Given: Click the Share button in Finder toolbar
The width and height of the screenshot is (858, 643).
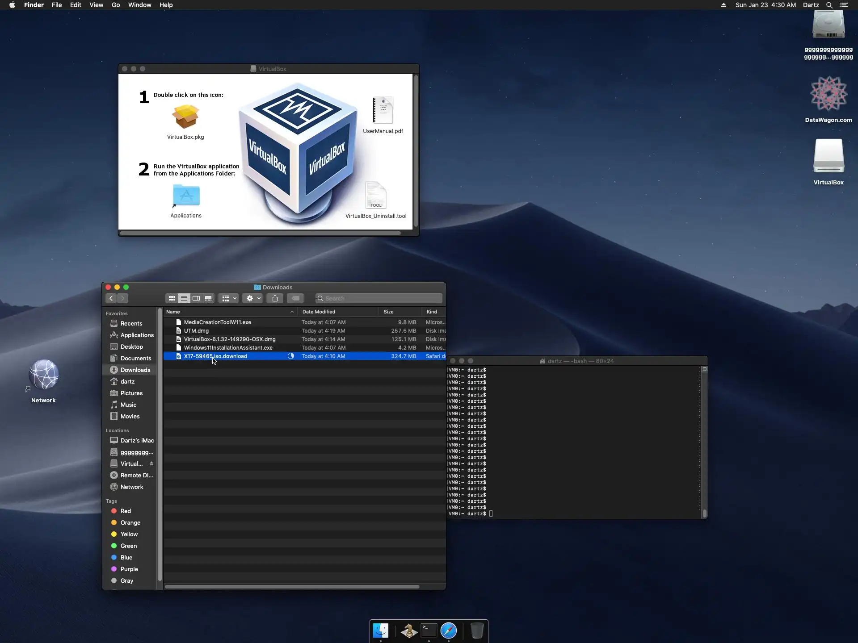Looking at the screenshot, I should (x=275, y=298).
